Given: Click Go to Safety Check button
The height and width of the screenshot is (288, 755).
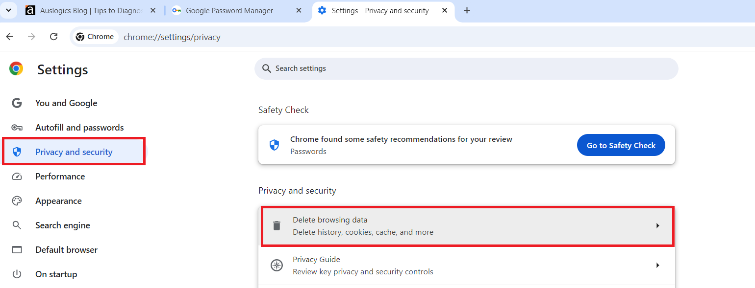Looking at the screenshot, I should pyautogui.click(x=621, y=145).
